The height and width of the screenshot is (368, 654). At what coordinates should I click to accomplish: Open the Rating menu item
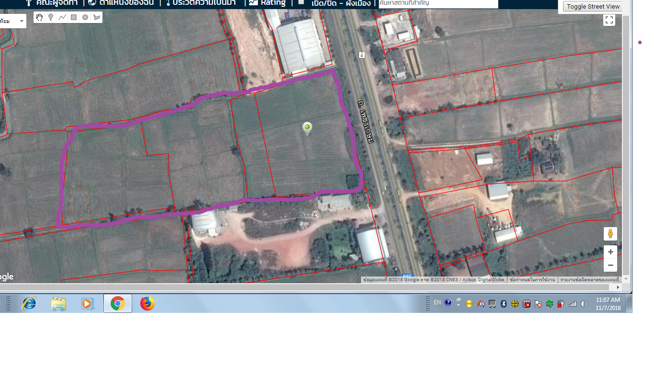267,2
